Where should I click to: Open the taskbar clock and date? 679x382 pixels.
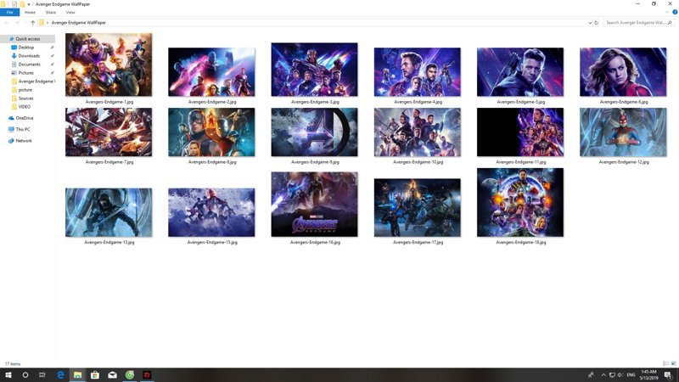point(648,375)
